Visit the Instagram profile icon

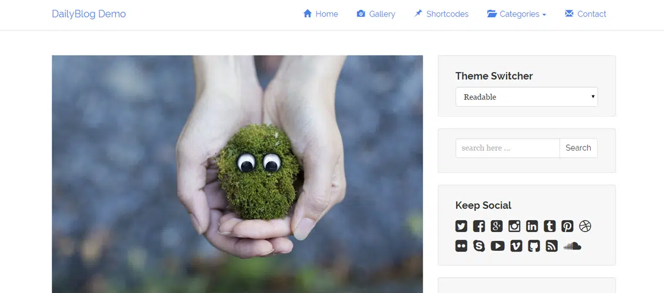pyautogui.click(x=514, y=226)
